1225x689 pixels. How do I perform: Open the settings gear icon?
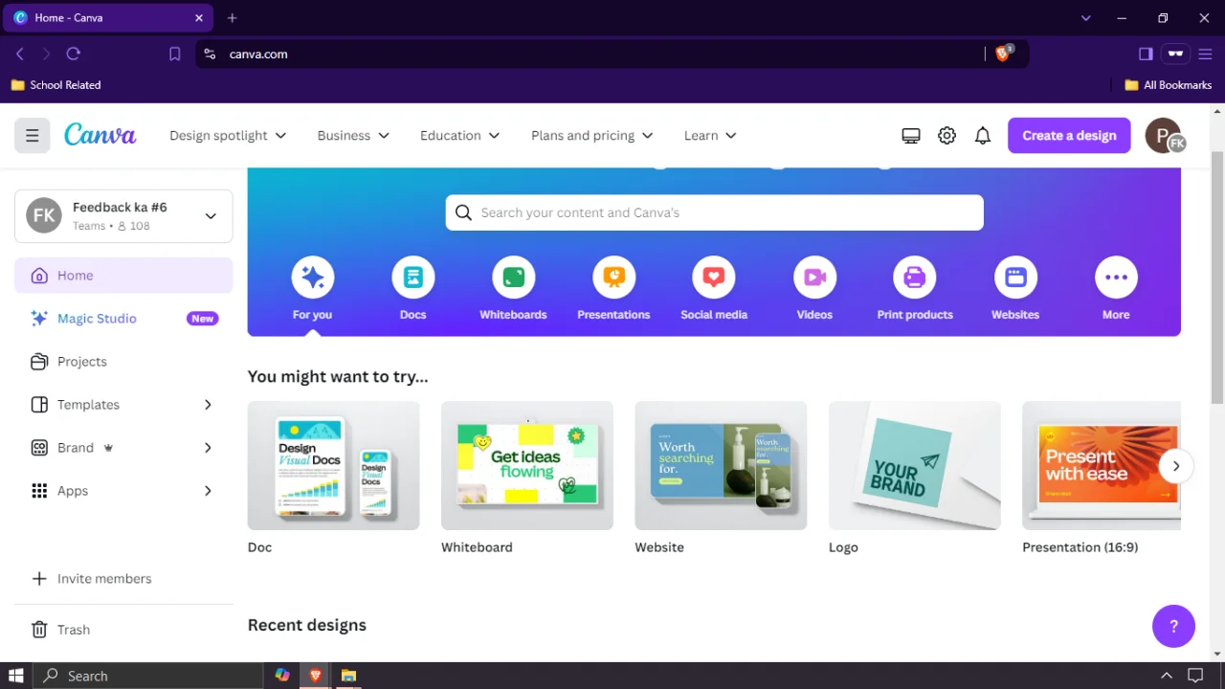pos(947,136)
